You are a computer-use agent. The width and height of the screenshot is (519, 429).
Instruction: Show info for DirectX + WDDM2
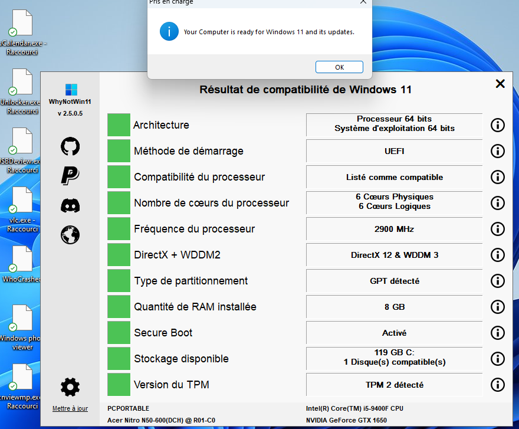point(498,255)
